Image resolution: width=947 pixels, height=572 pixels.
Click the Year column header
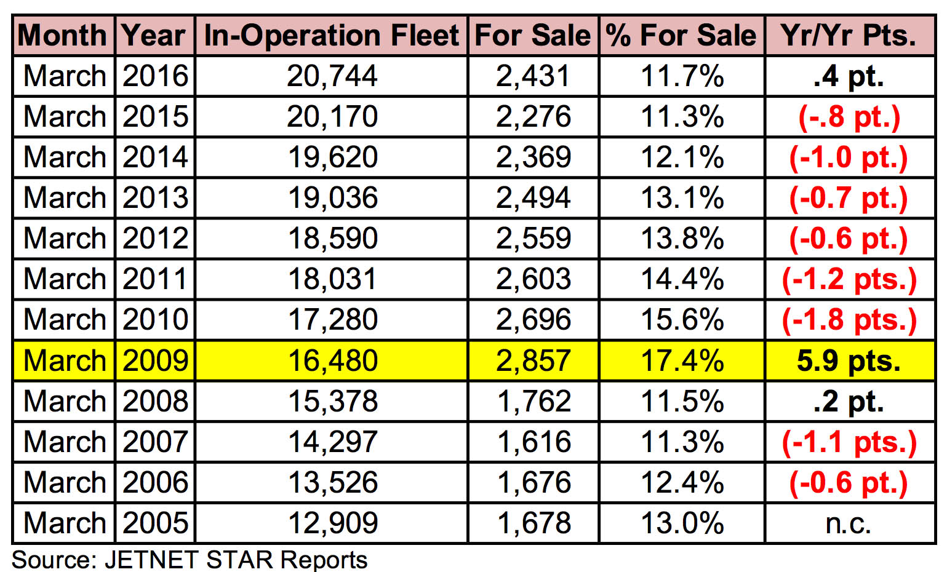[154, 35]
